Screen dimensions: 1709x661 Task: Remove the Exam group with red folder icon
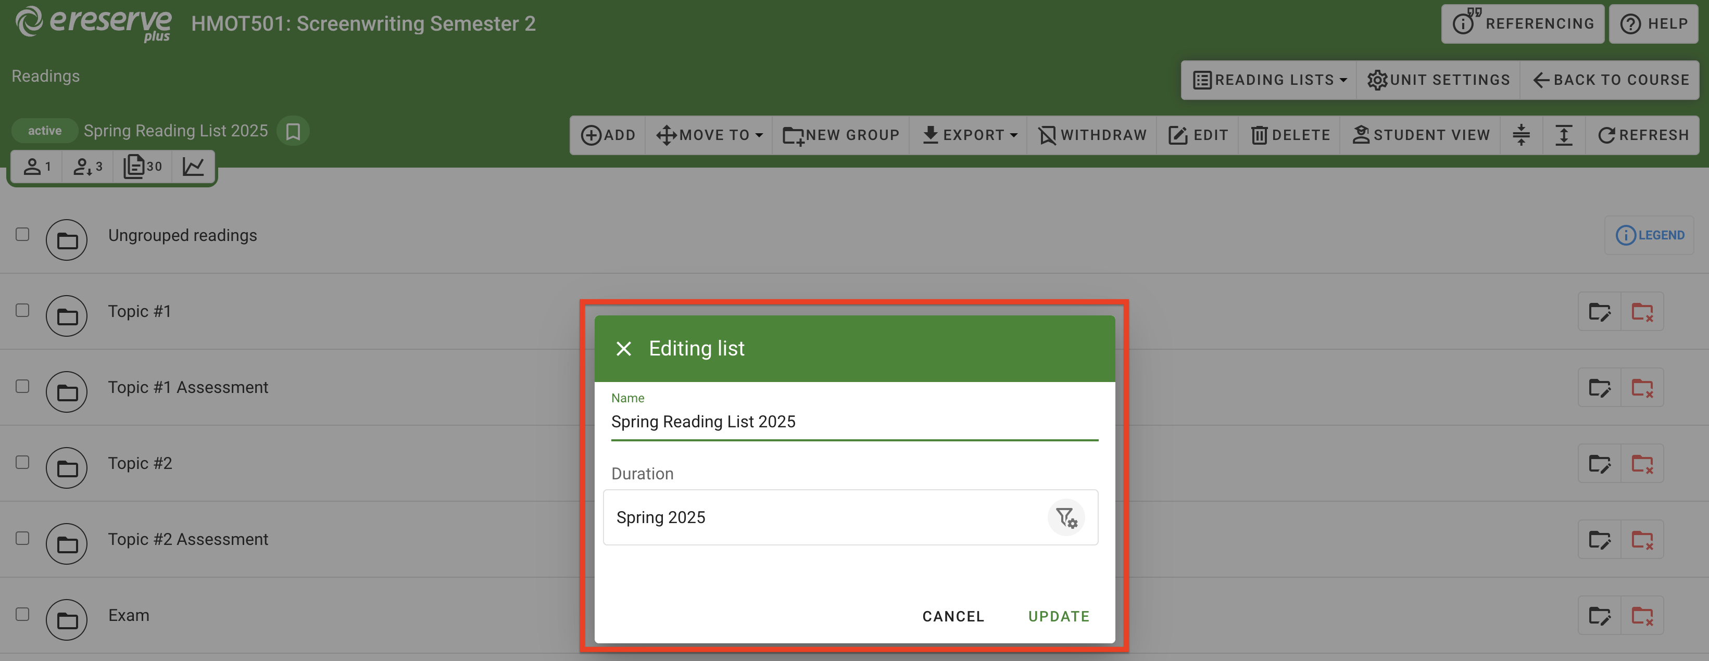(x=1643, y=615)
